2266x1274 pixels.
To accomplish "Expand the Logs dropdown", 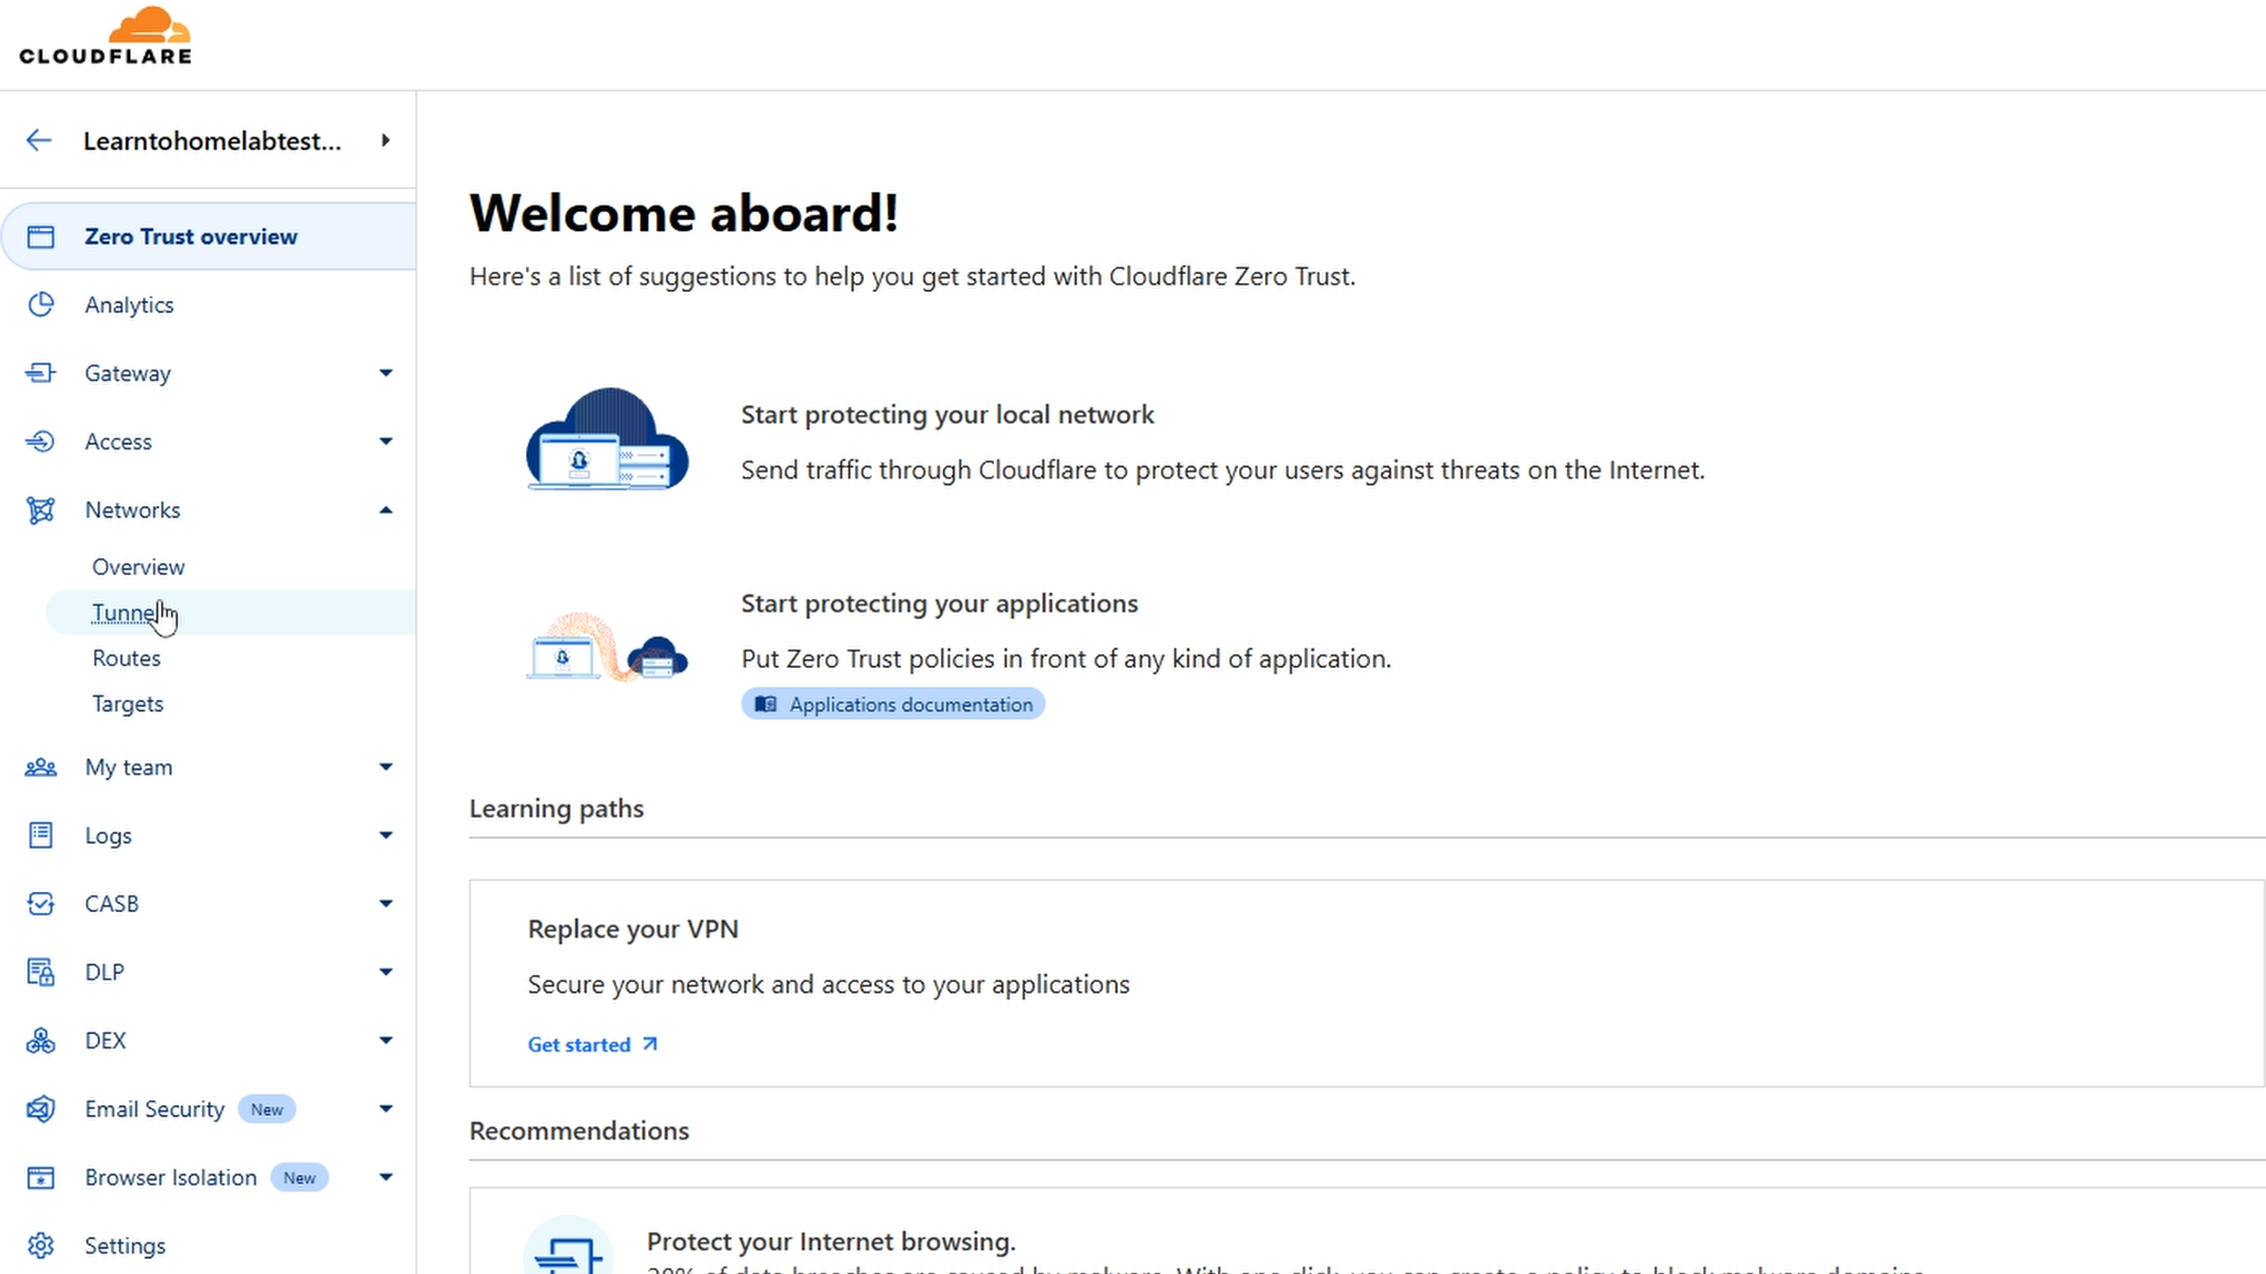I will pyautogui.click(x=386, y=834).
